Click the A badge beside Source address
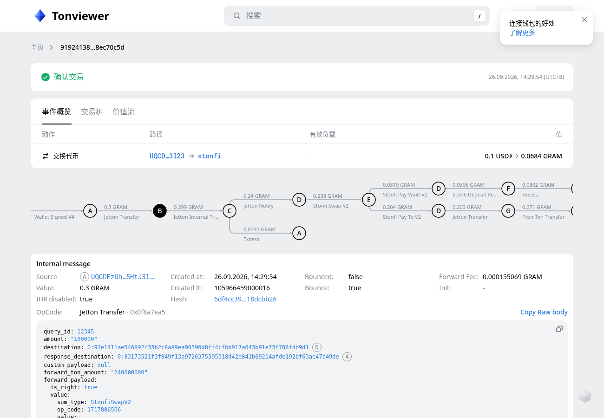 (85, 277)
